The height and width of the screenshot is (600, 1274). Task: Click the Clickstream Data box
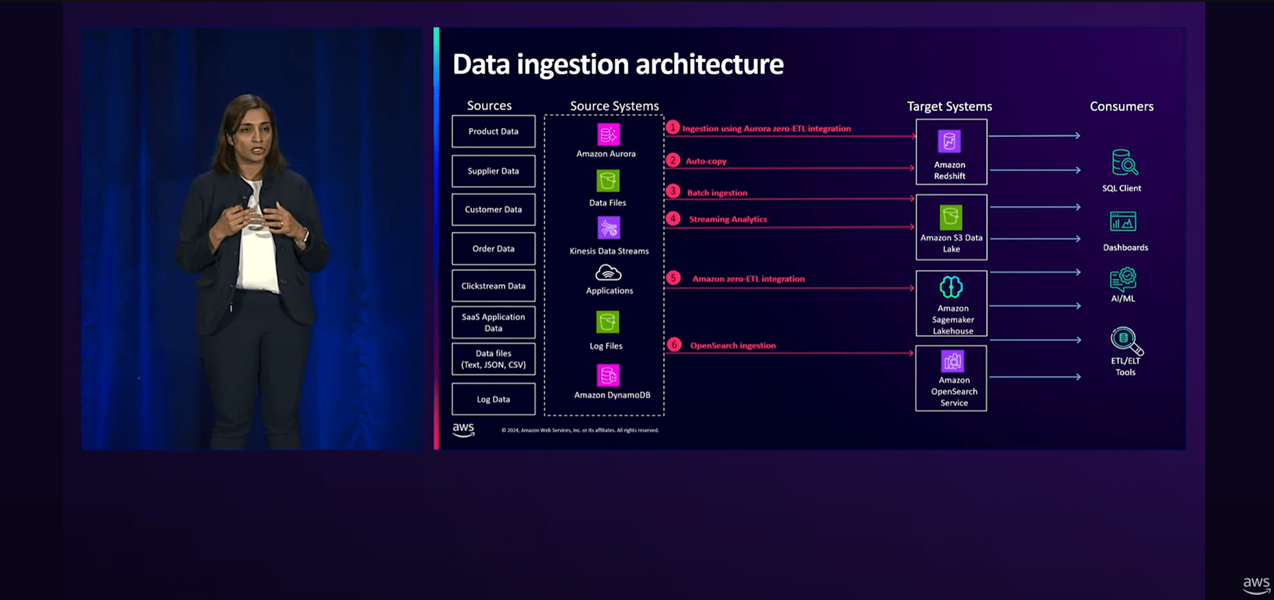click(494, 286)
